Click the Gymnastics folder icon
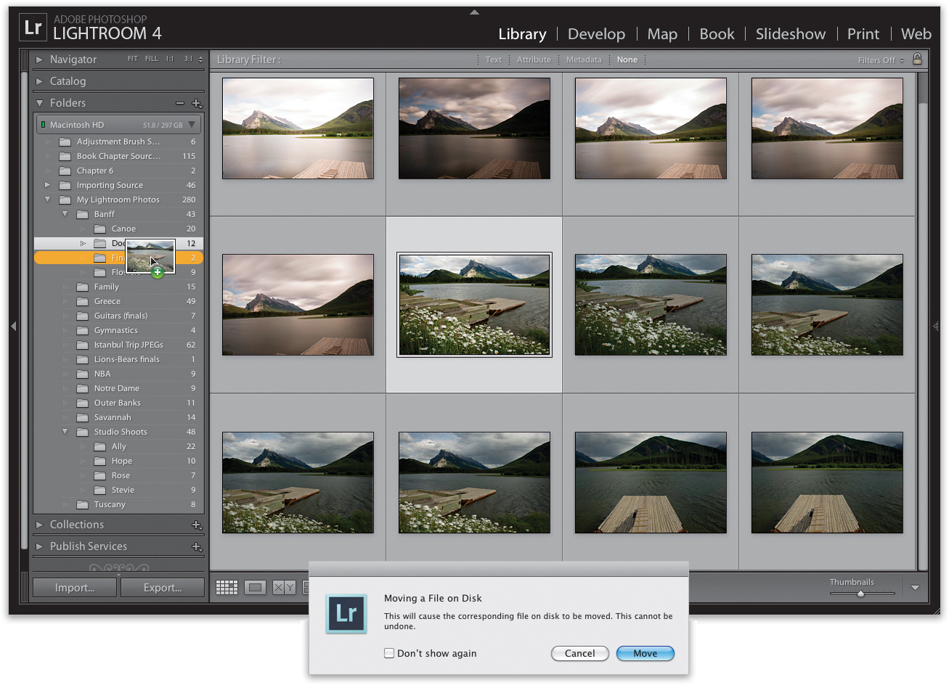 coord(83,330)
